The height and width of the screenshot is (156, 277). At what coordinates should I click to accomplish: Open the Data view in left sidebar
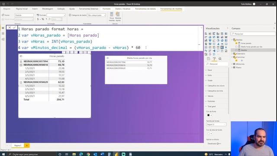tap(3, 33)
